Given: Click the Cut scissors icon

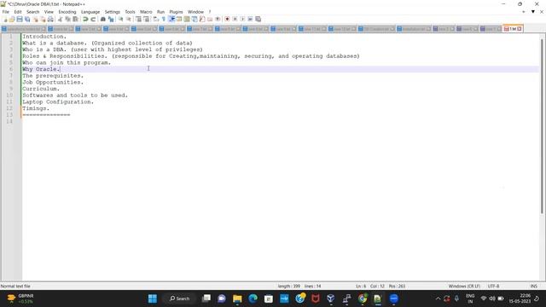Looking at the screenshot, I should click(x=61, y=19).
